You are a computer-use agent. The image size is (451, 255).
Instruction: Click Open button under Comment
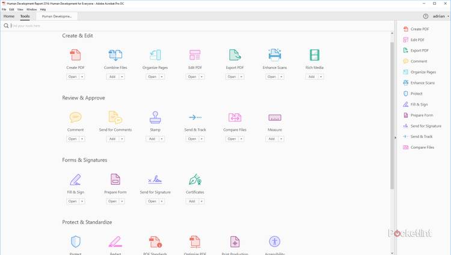(73, 139)
